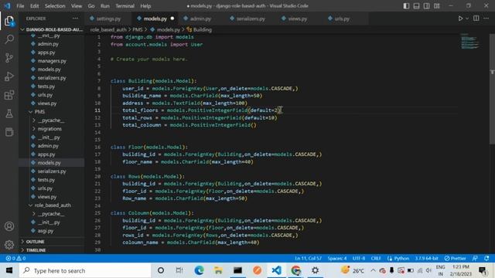Switch to views.py tab
The width and height of the screenshot is (495, 278).
point(297,19)
